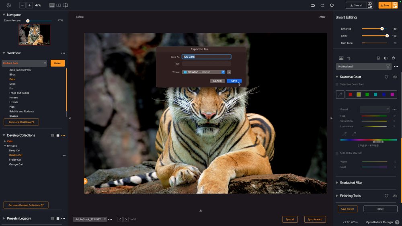Click the flip horizontal mirror icon
Screen dimensions: 402x226
(386, 58)
